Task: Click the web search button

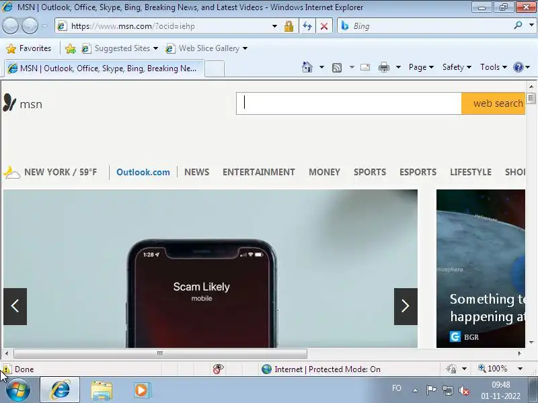Action: 494,103
